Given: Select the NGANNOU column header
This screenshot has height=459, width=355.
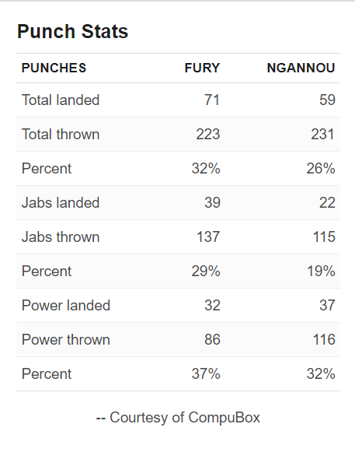Looking at the screenshot, I should coord(301,68).
